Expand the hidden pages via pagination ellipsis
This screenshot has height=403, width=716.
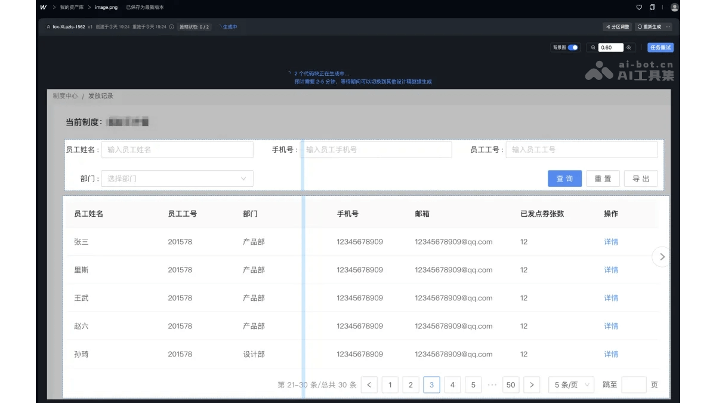click(492, 384)
